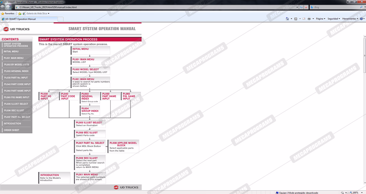Expand the Galería de Web Slice dropdown

coord(48,13)
